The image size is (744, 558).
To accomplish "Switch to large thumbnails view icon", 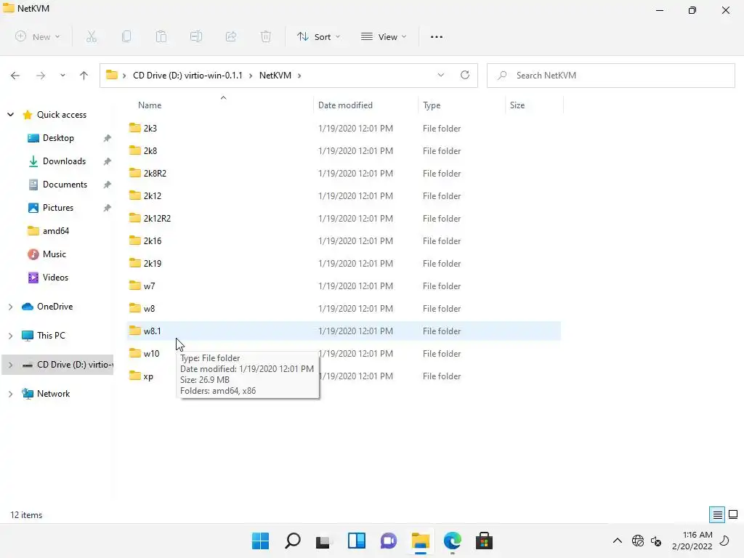I will [733, 514].
